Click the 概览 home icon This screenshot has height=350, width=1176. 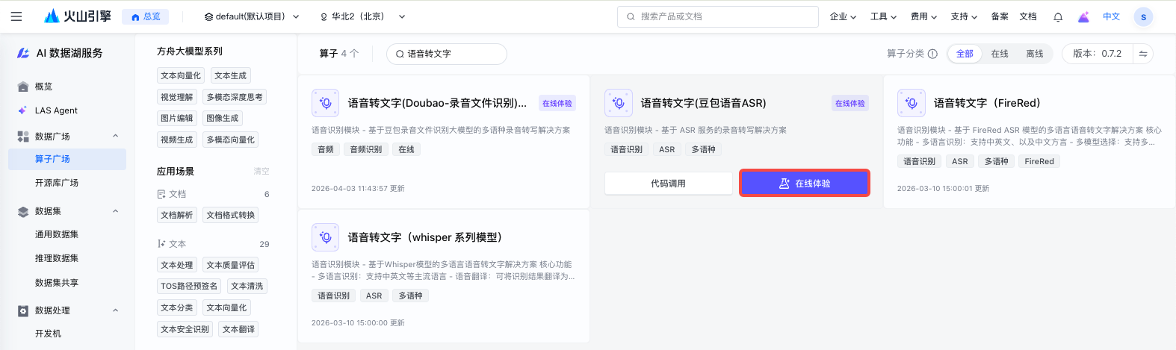(x=23, y=87)
